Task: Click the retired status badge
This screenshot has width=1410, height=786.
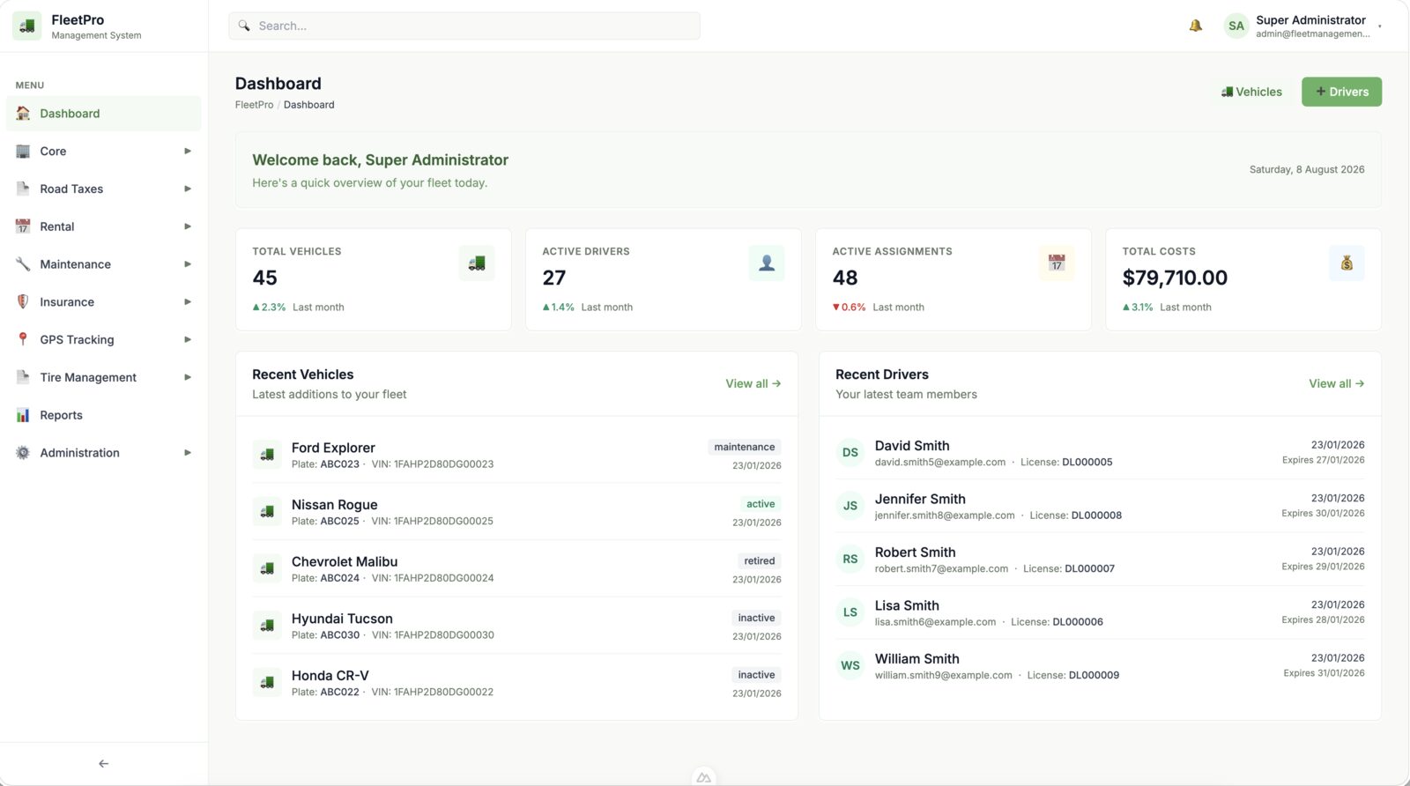Action: click(x=760, y=560)
